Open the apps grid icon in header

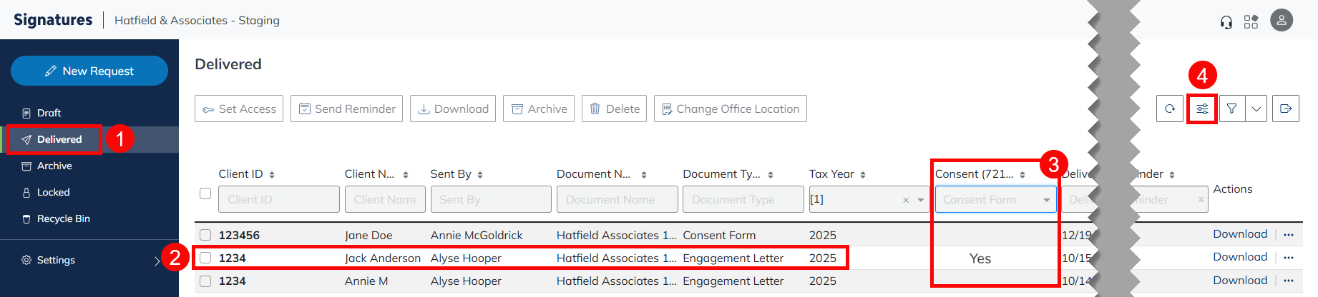1251,22
